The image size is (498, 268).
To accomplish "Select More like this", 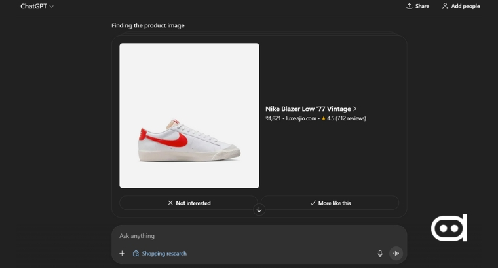I will point(330,203).
